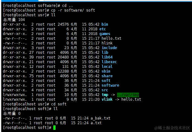Click the sbin directory name
The width and height of the screenshot is (192, 132).
pos(106,71)
